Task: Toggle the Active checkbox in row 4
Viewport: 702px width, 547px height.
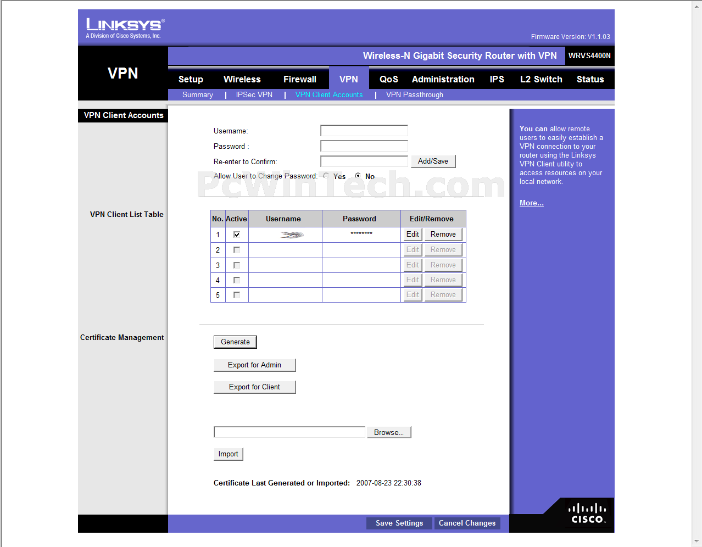Action: point(237,280)
